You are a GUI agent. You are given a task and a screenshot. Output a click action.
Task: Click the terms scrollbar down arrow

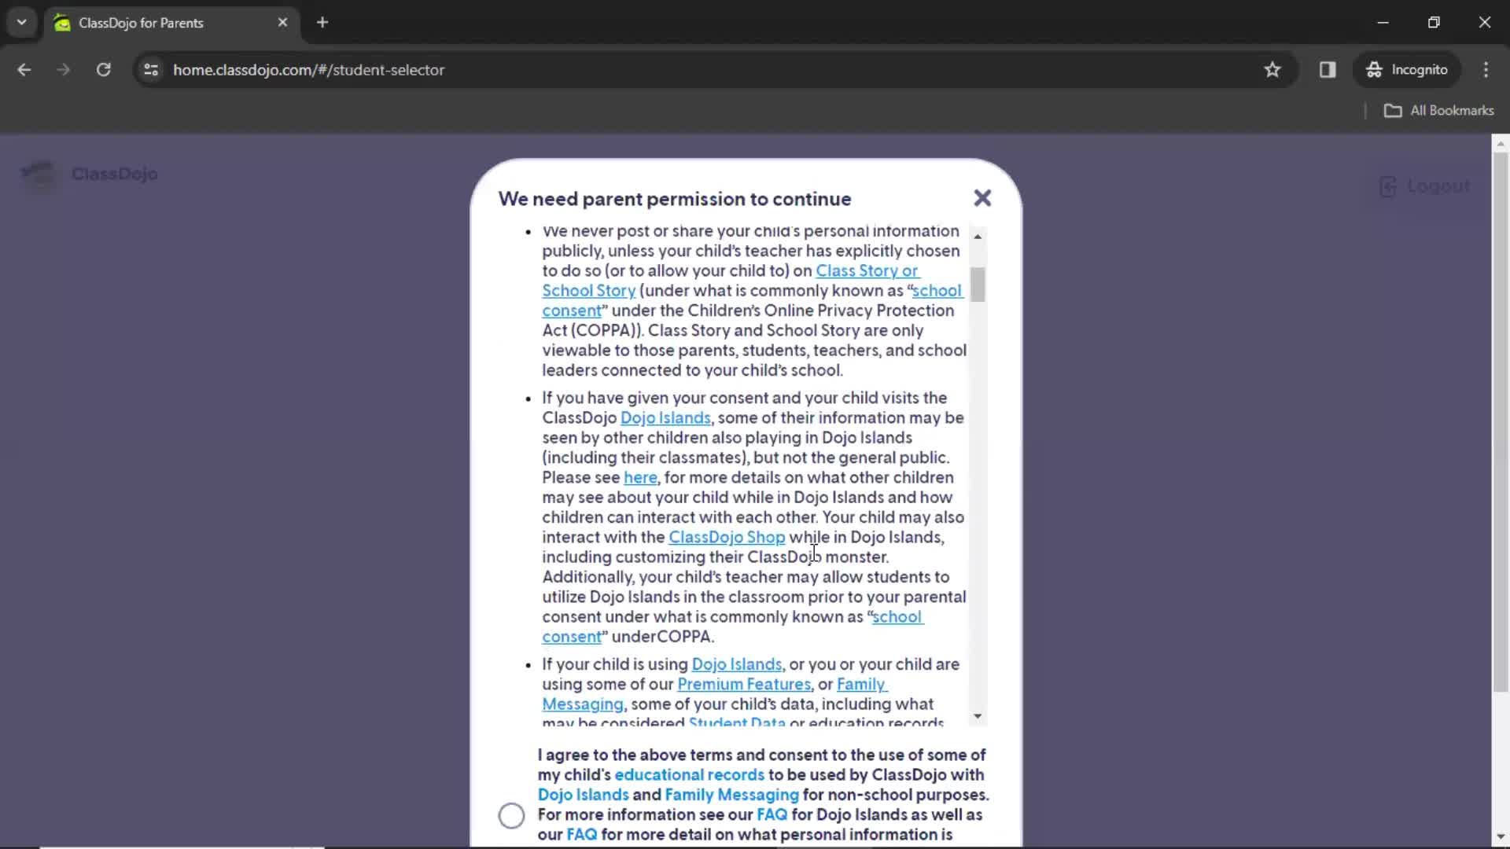point(978,716)
